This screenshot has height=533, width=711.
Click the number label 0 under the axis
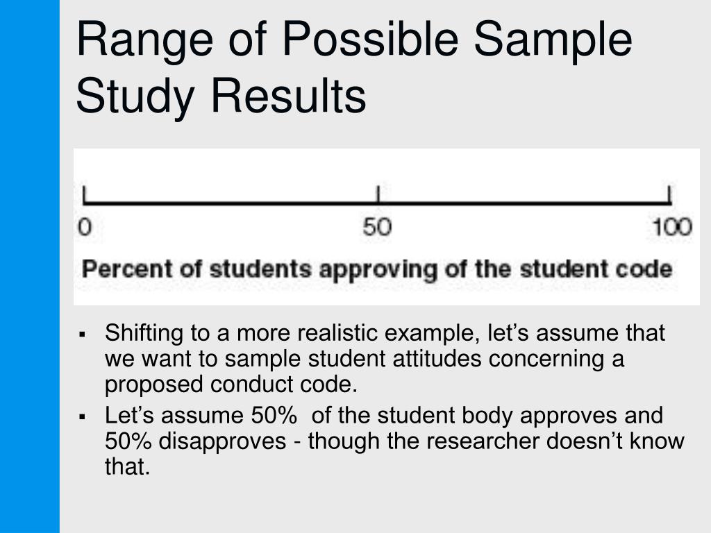point(85,227)
